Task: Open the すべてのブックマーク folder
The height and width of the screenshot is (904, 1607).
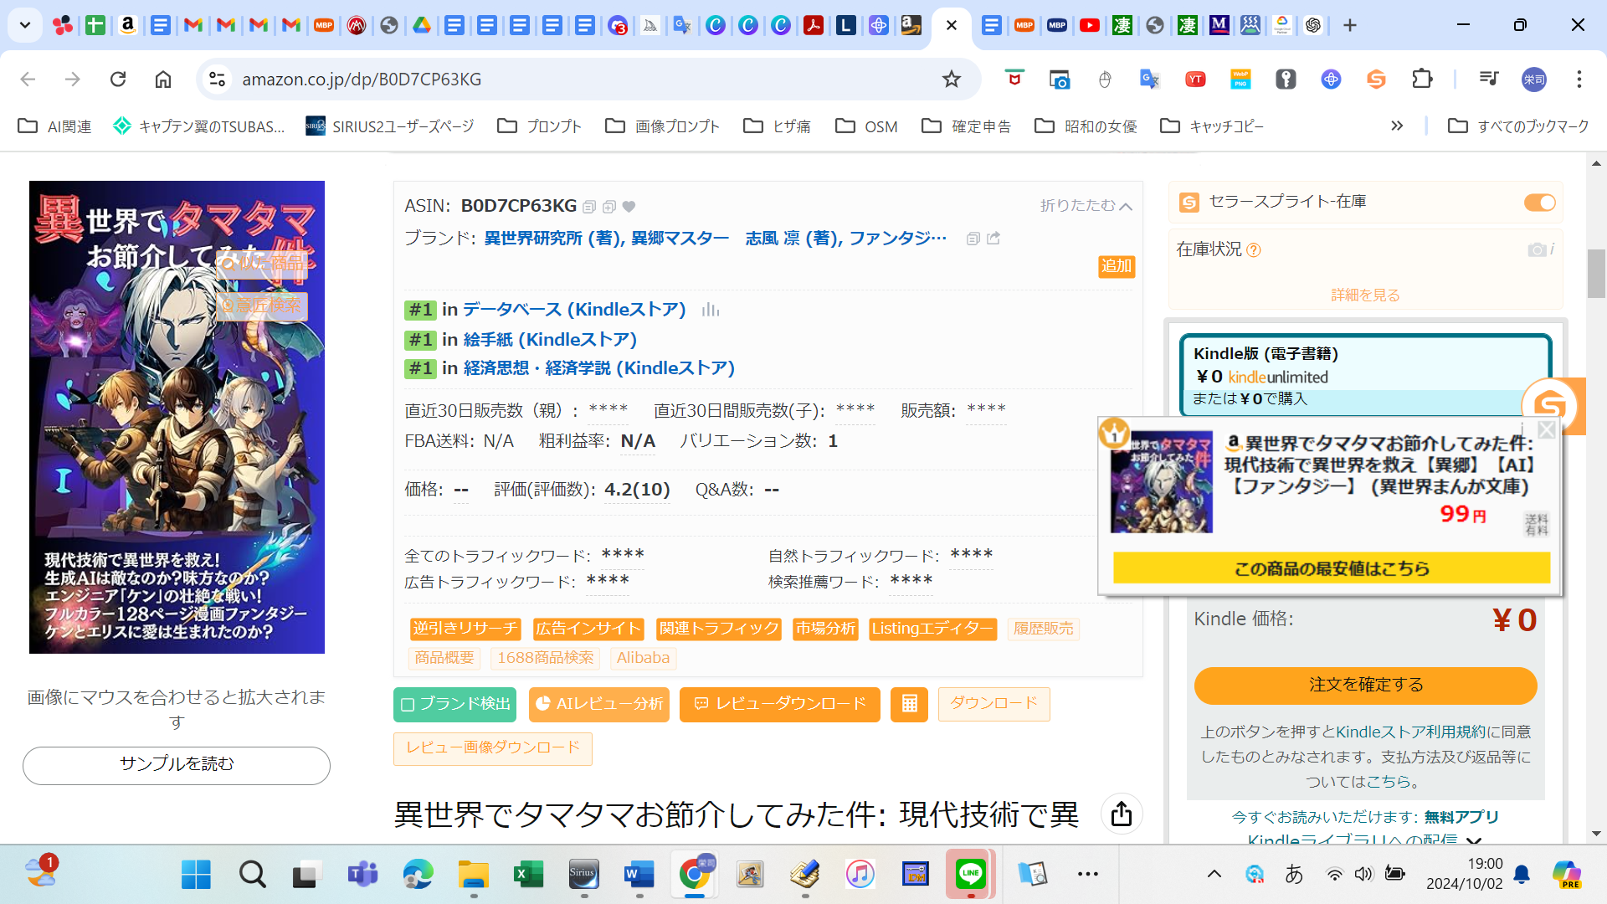Action: tap(1518, 126)
